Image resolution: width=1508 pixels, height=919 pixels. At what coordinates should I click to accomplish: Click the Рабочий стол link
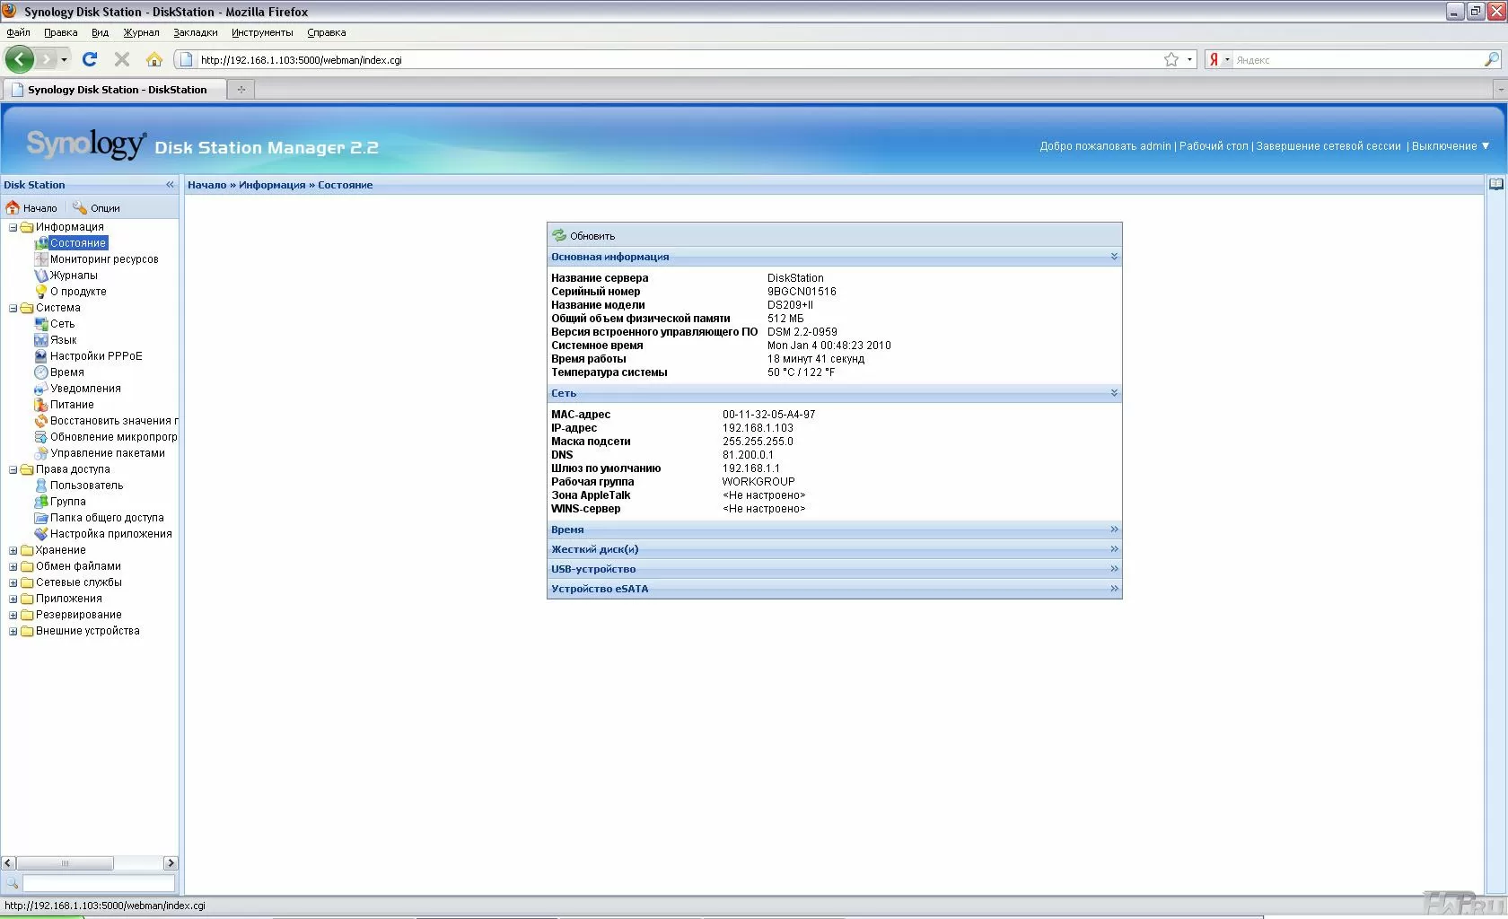(1213, 146)
